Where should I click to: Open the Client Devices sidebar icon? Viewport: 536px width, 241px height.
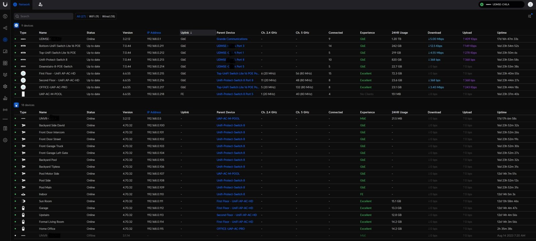pyautogui.click(x=5, y=51)
